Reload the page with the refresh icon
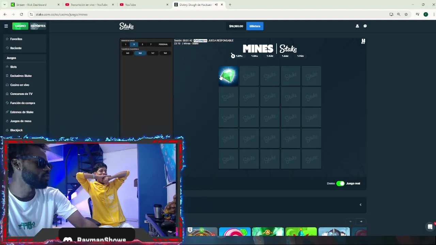 click(x=21, y=14)
